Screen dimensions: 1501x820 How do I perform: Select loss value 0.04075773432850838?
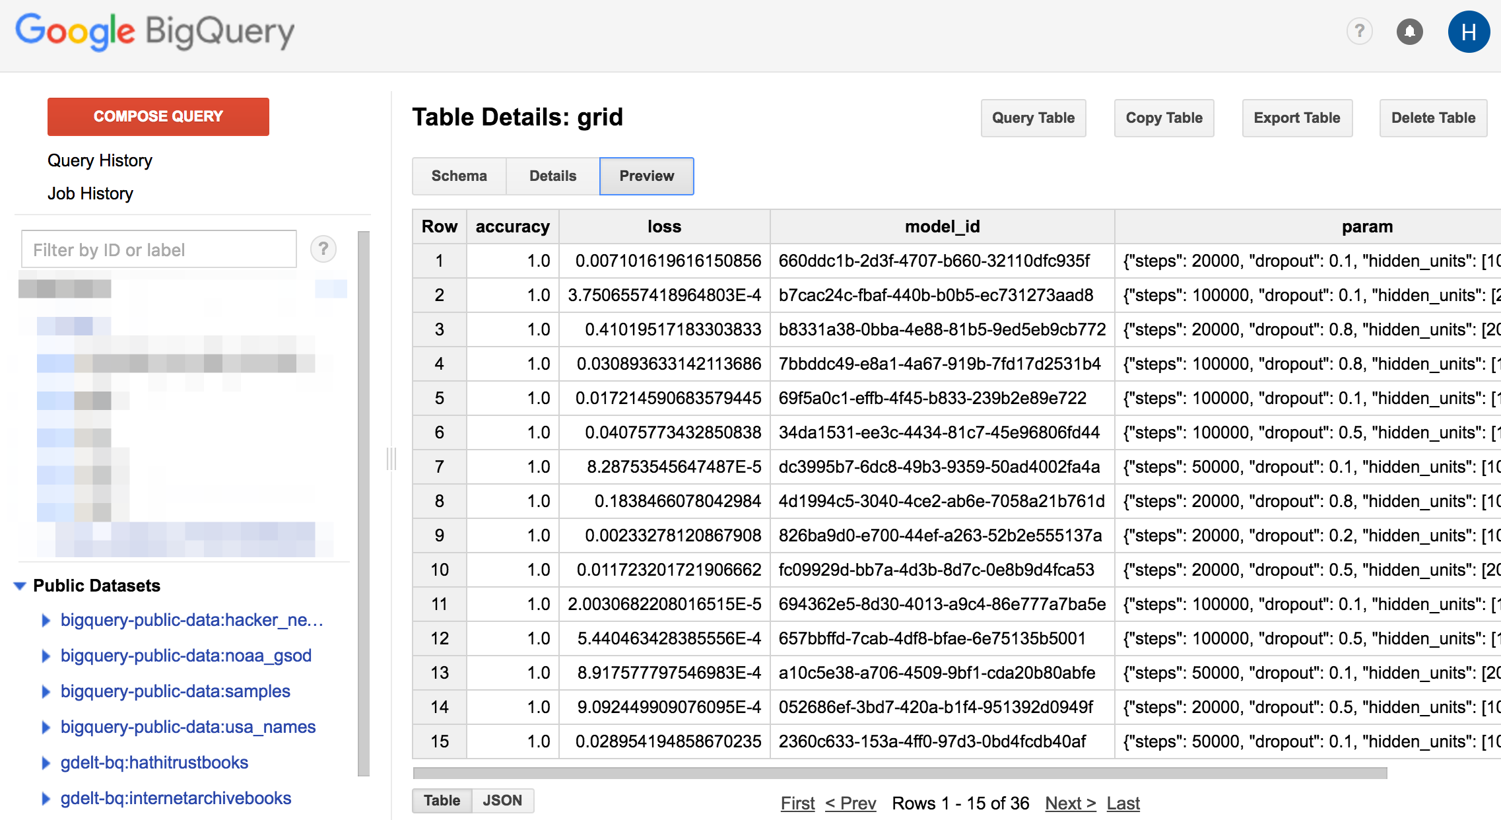point(664,432)
